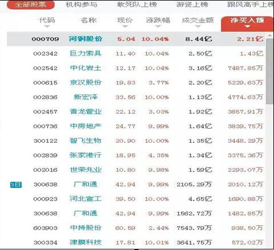Click turnover value 8.44亿

click(199, 39)
